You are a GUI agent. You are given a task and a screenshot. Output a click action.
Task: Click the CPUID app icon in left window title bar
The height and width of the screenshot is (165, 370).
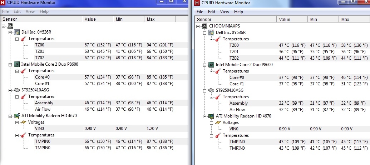coord(3,2)
